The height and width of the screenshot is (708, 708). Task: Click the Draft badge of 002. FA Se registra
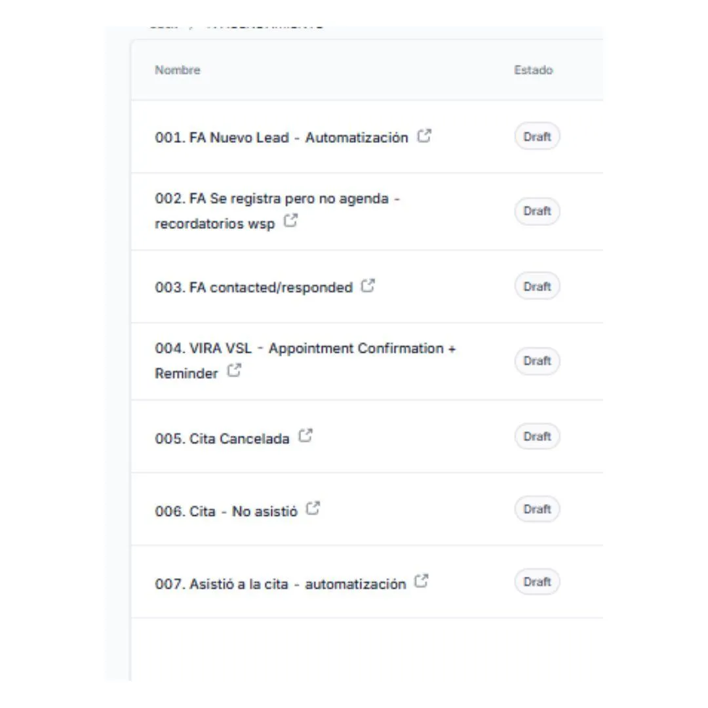(x=537, y=211)
